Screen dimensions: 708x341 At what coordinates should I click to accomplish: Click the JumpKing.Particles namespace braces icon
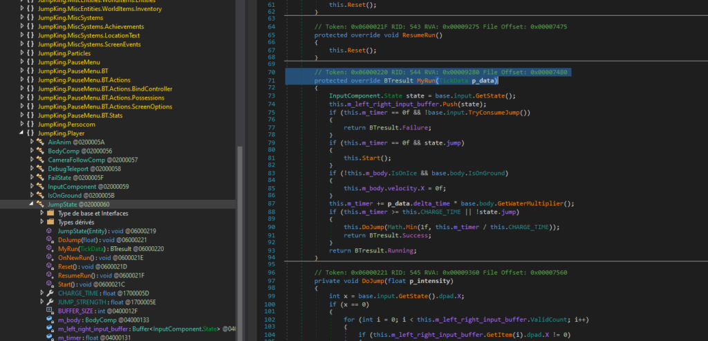(30, 53)
